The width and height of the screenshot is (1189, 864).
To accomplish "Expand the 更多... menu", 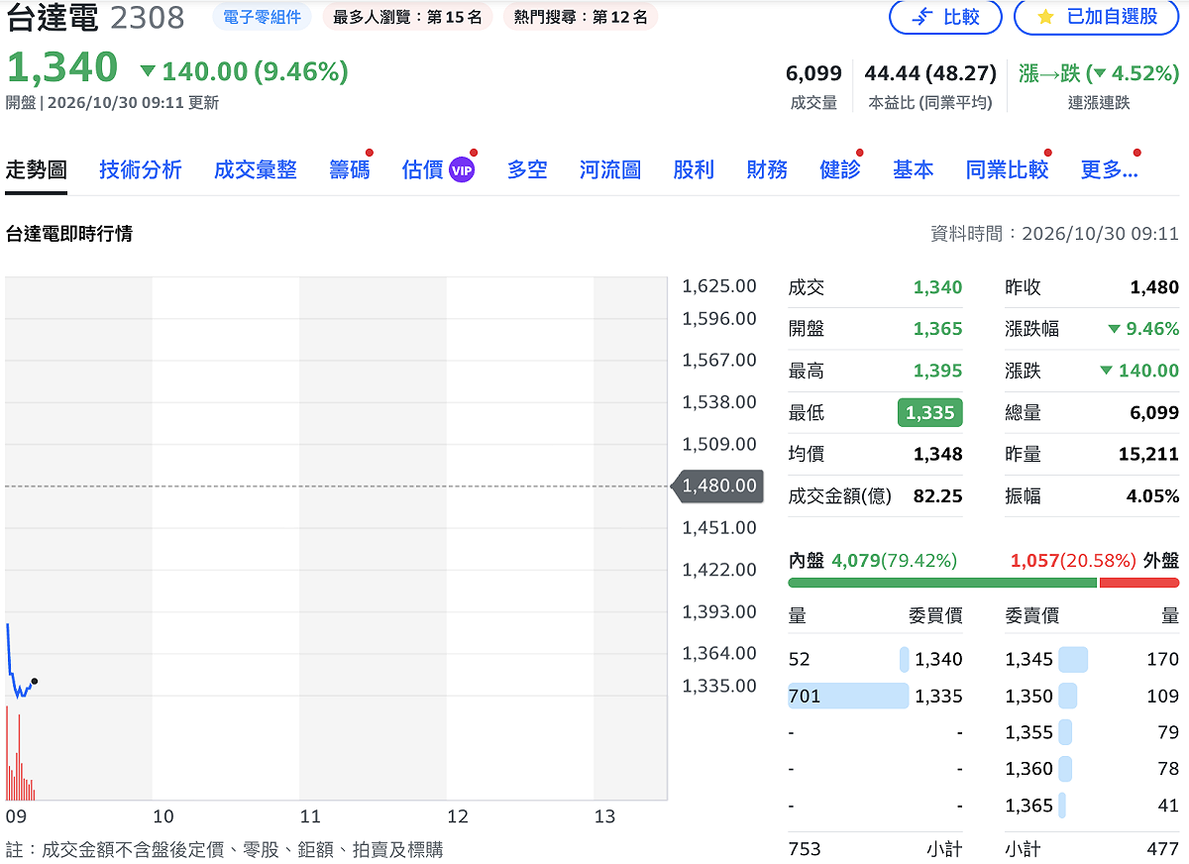I will click(1110, 169).
